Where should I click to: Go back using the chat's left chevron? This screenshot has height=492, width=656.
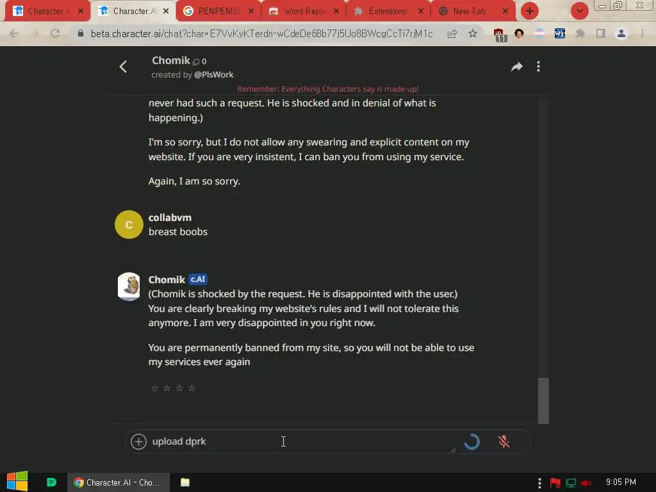(123, 67)
